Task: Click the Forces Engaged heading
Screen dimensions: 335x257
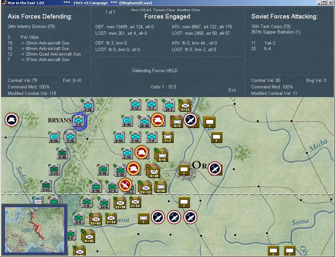Action: pos(167,17)
